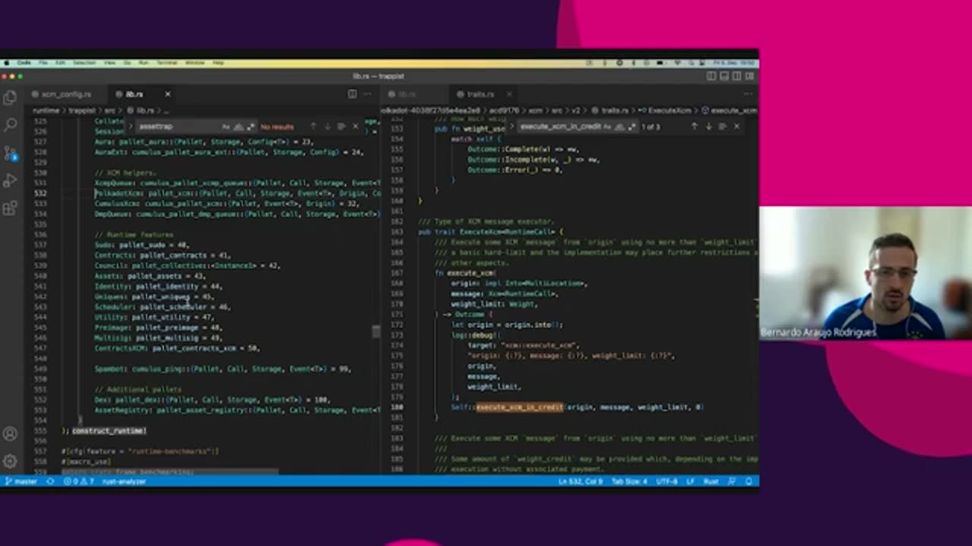Open the Terminal menu
This screenshot has height=546, width=972.
pyautogui.click(x=166, y=63)
